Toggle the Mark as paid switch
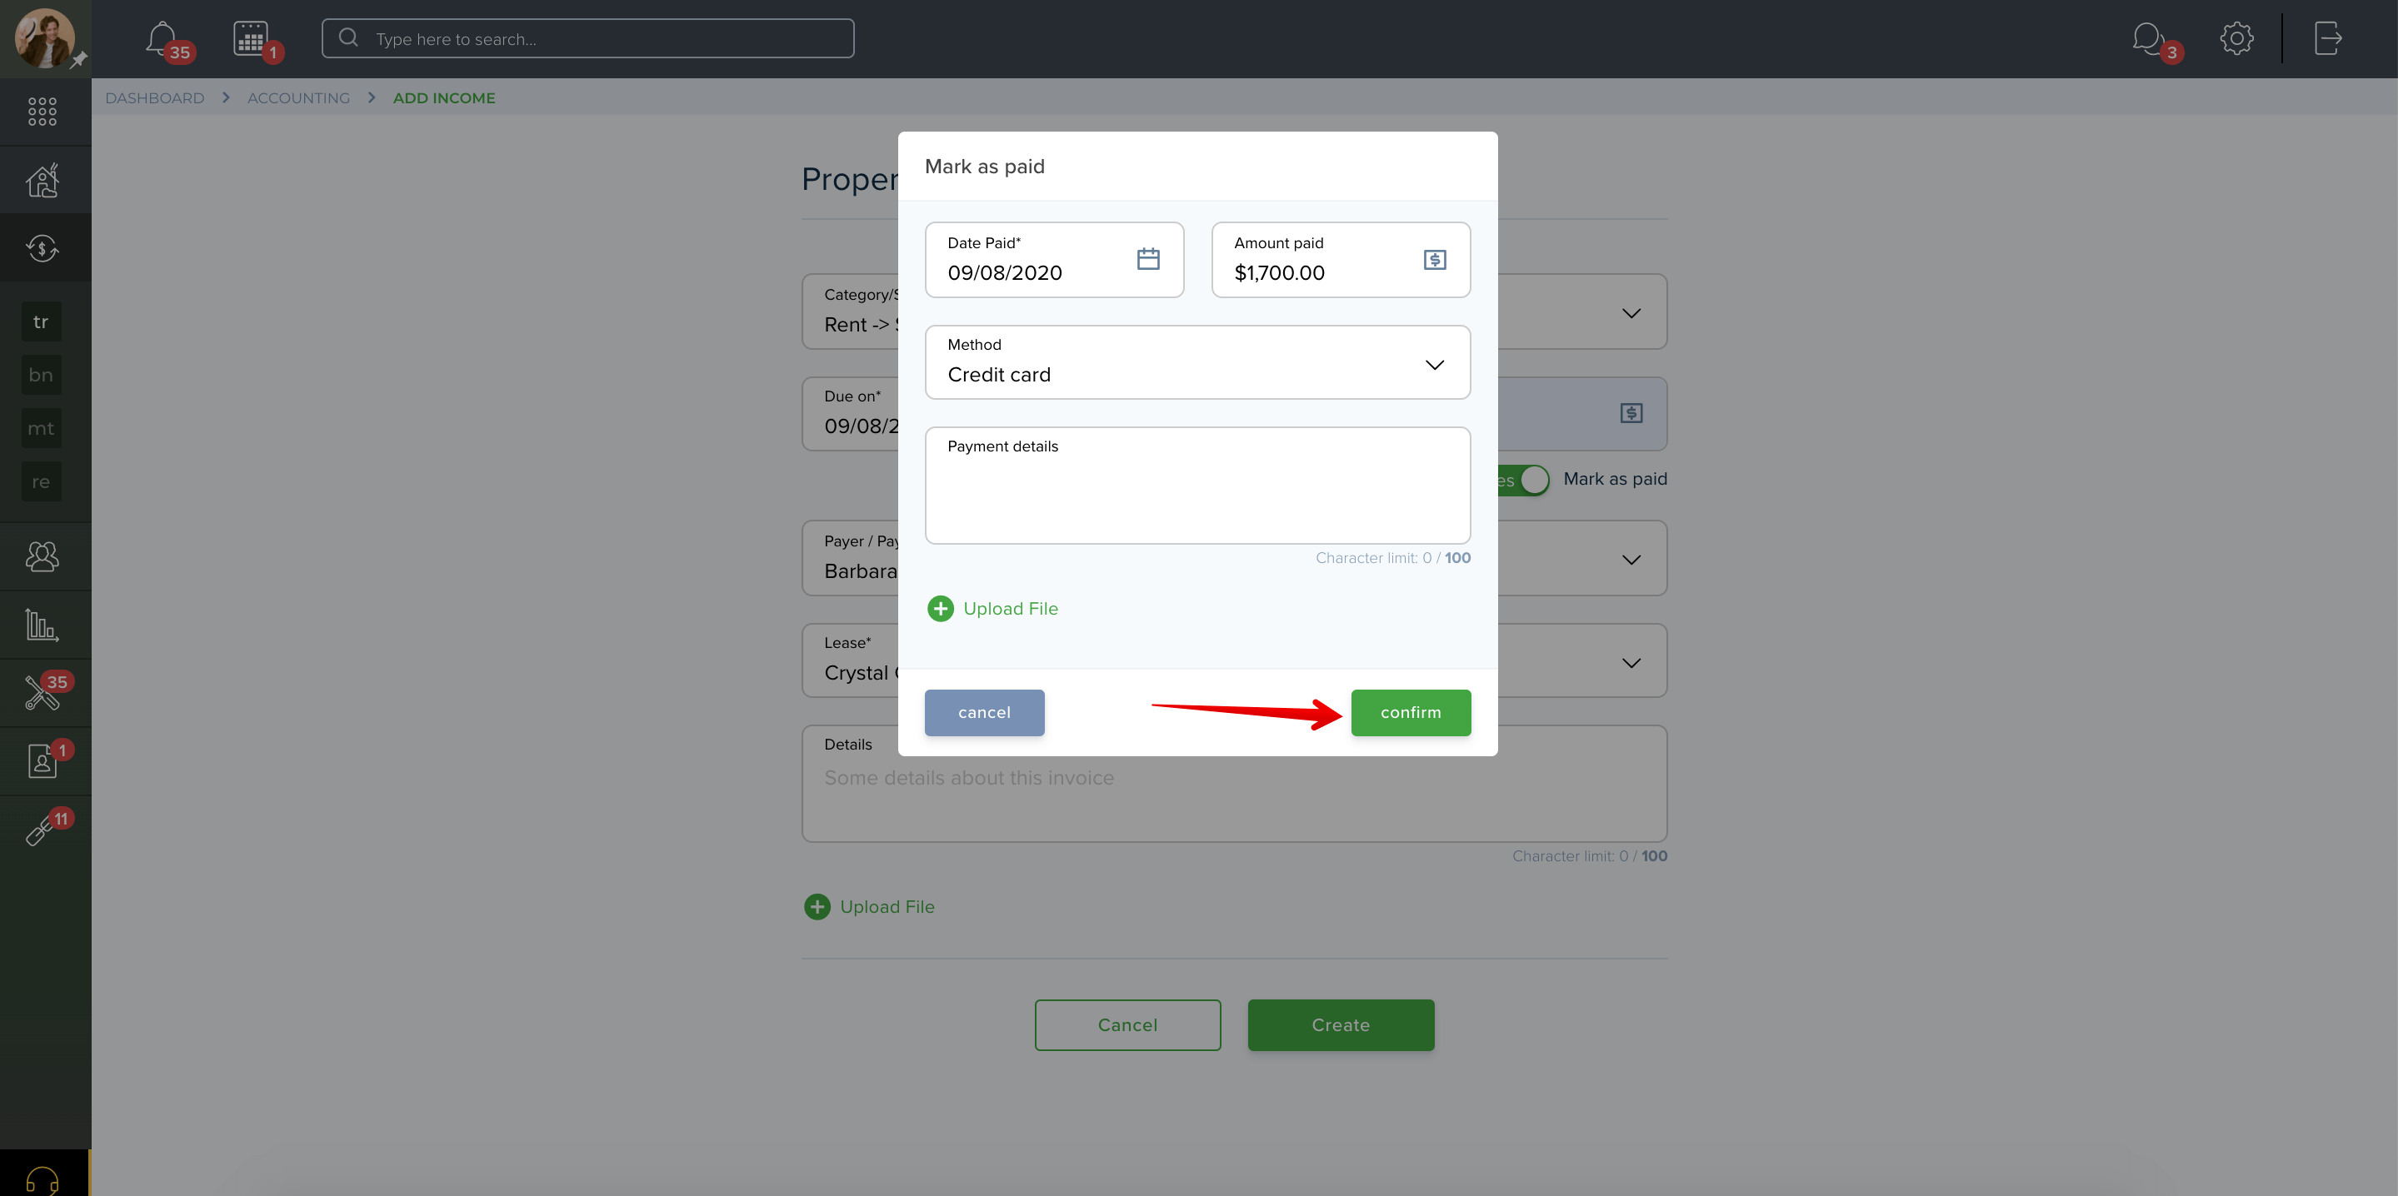This screenshot has height=1196, width=2398. pos(1525,481)
